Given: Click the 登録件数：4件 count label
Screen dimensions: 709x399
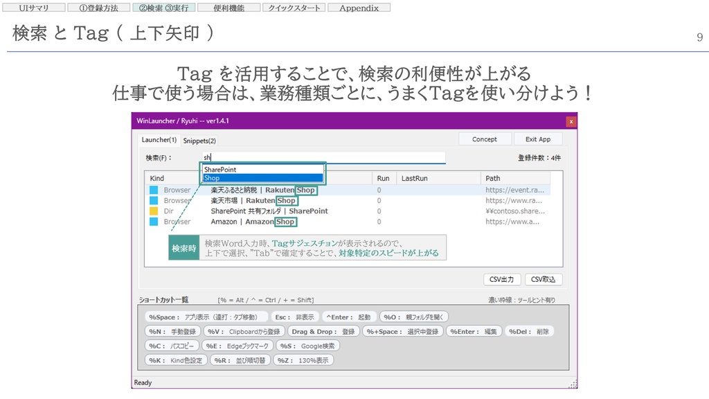Looking at the screenshot, I should click(539, 158).
